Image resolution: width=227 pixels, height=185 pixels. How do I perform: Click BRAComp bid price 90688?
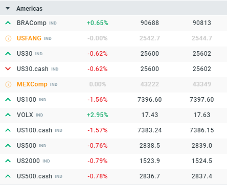[x=150, y=23]
